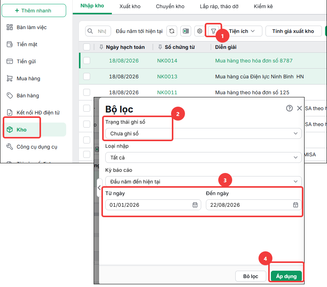327x287 pixels.
Task: Open the Bàn làm việc sidebar item
Action: click(x=31, y=28)
